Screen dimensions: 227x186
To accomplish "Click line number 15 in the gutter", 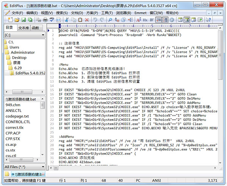I will coord(52,90).
